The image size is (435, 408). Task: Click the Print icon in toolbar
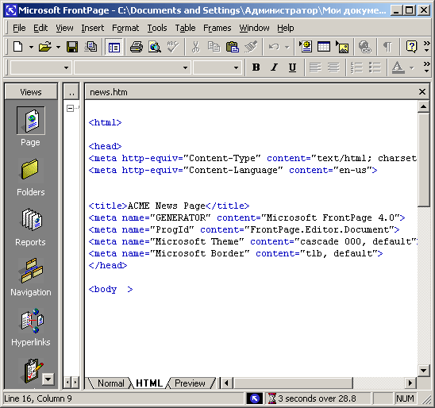[x=137, y=47]
